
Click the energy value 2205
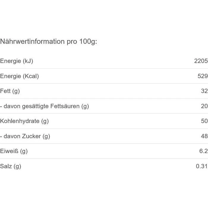tap(201, 61)
